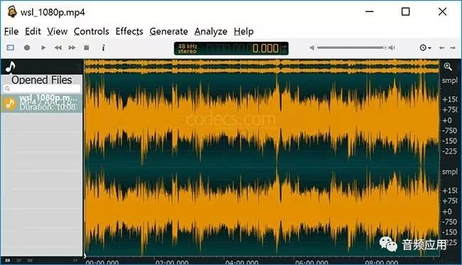Viewport: 462px width, 265px height.
Task: Fast-forward using the double-right arrow button
Action: click(72, 48)
